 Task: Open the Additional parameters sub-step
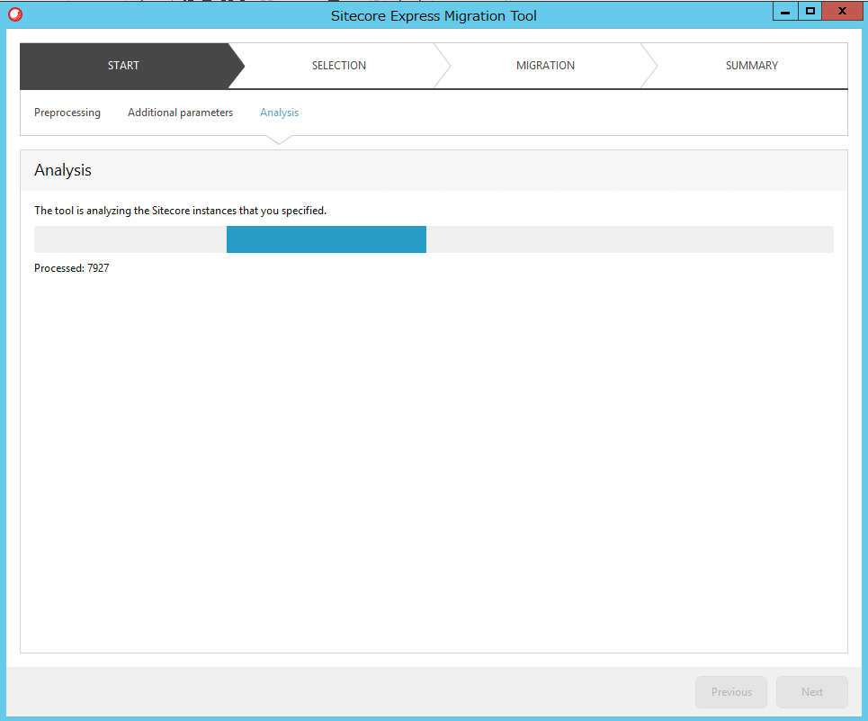181,113
